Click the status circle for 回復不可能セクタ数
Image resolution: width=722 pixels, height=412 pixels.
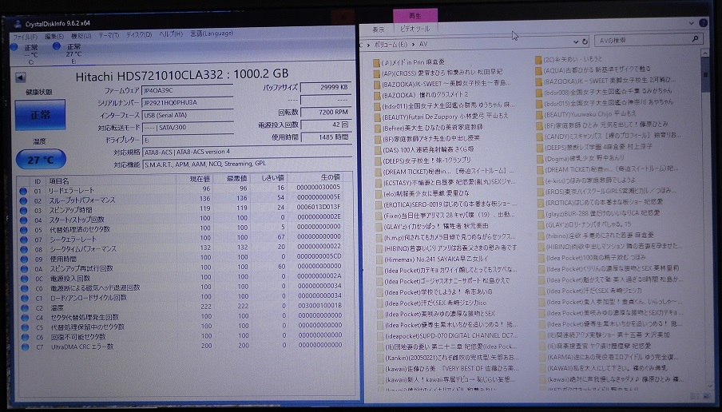coord(25,337)
